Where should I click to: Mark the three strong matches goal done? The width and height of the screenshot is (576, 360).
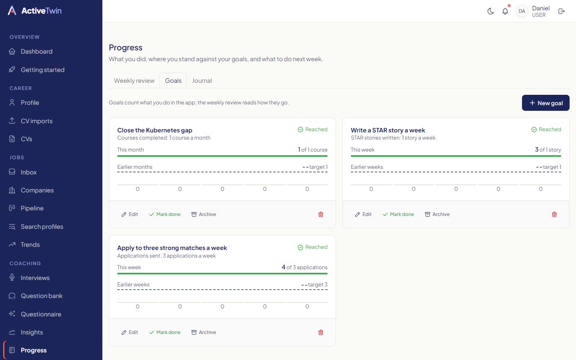(x=165, y=332)
